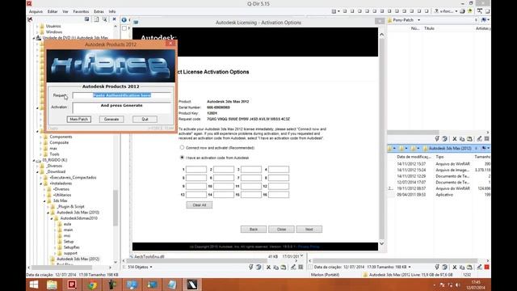Click activation code field number 1
The image size is (517, 291).
click(x=196, y=169)
